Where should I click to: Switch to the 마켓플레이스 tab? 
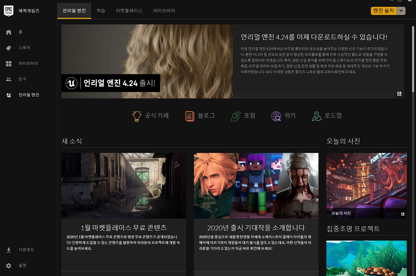129,11
